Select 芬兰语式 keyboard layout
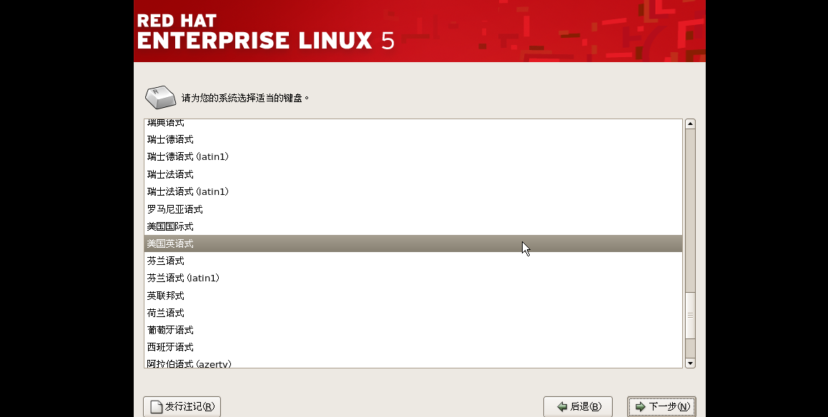 click(165, 261)
